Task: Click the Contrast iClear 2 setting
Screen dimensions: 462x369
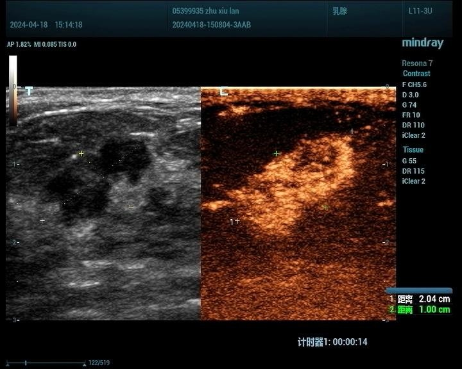Action: pos(413,136)
